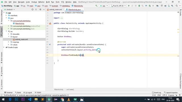Open Resource Manager side tab
Image resolution: width=182 pixels, height=102 pixels.
pos(1,17)
